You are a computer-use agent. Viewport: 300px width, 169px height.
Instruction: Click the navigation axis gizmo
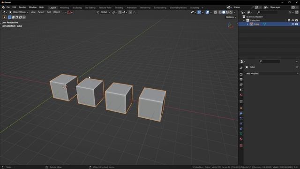tap(231, 25)
